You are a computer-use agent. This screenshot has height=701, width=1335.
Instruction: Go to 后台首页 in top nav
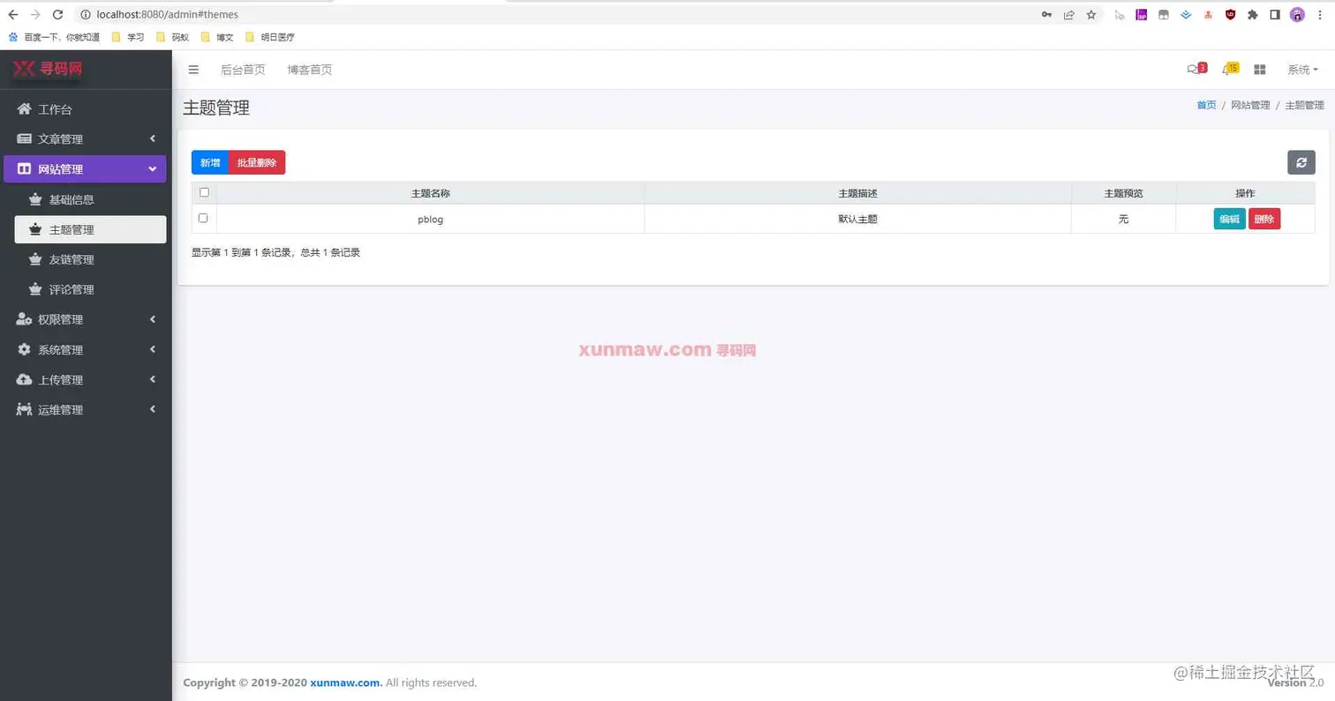coord(243,70)
